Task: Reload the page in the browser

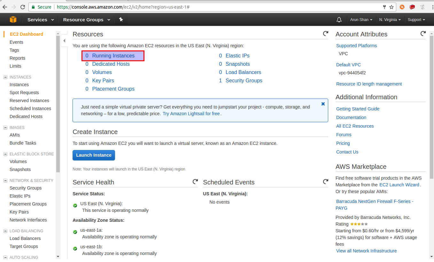Action: coord(23,7)
